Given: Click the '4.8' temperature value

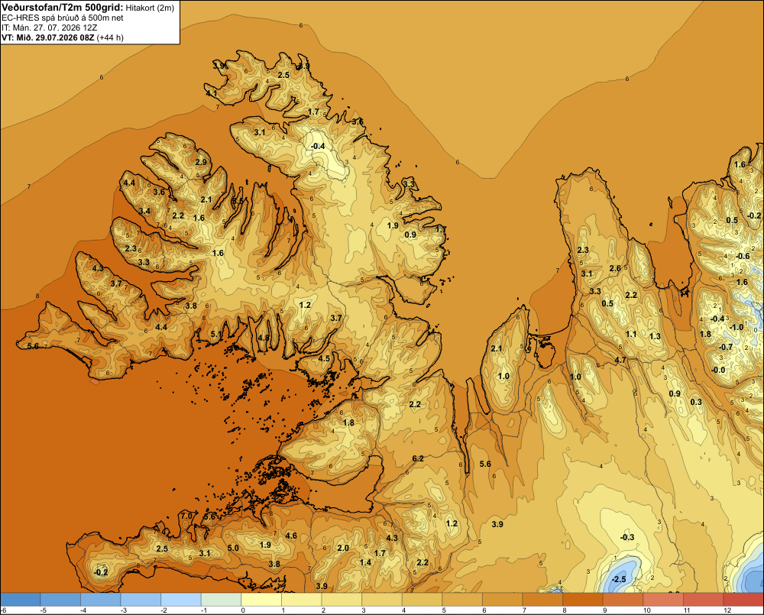Looking at the screenshot, I should tap(264, 337).
